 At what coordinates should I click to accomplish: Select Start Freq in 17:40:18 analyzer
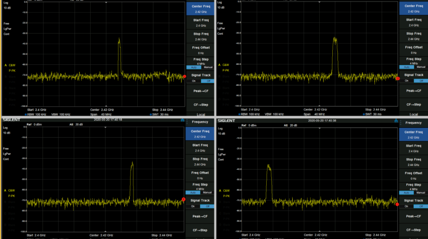(x=200, y=148)
